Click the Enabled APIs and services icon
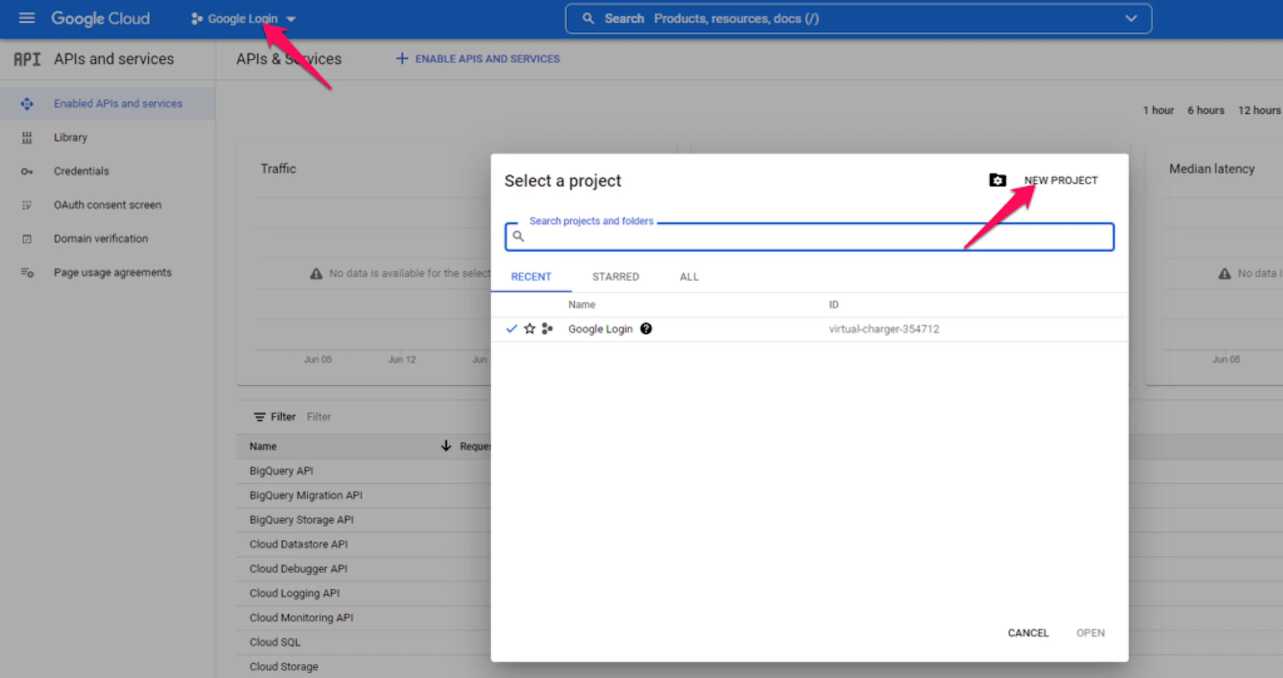 [x=27, y=104]
